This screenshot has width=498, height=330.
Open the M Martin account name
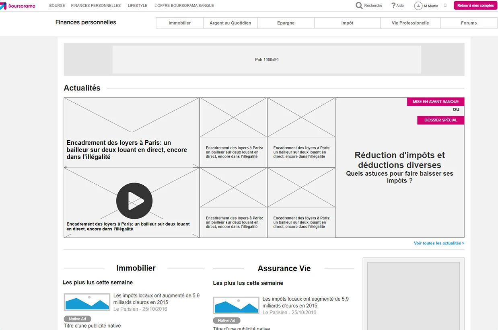tap(431, 6)
